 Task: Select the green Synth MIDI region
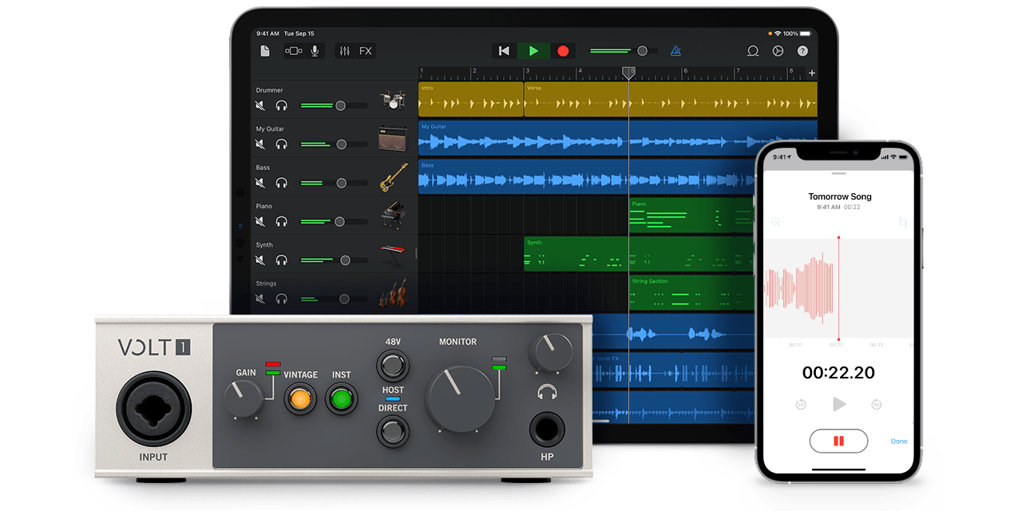pyautogui.click(x=639, y=254)
